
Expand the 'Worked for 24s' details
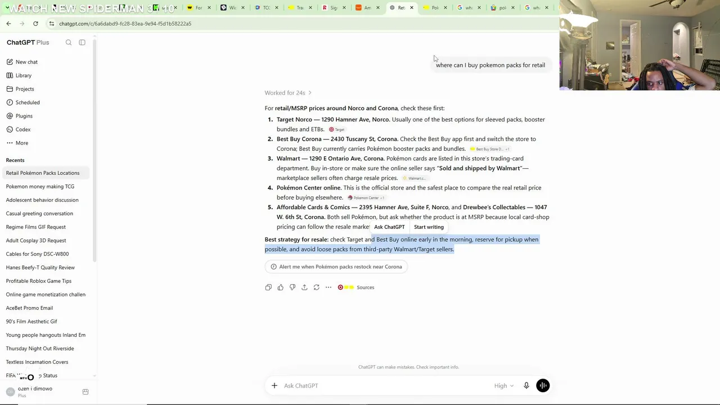point(288,93)
